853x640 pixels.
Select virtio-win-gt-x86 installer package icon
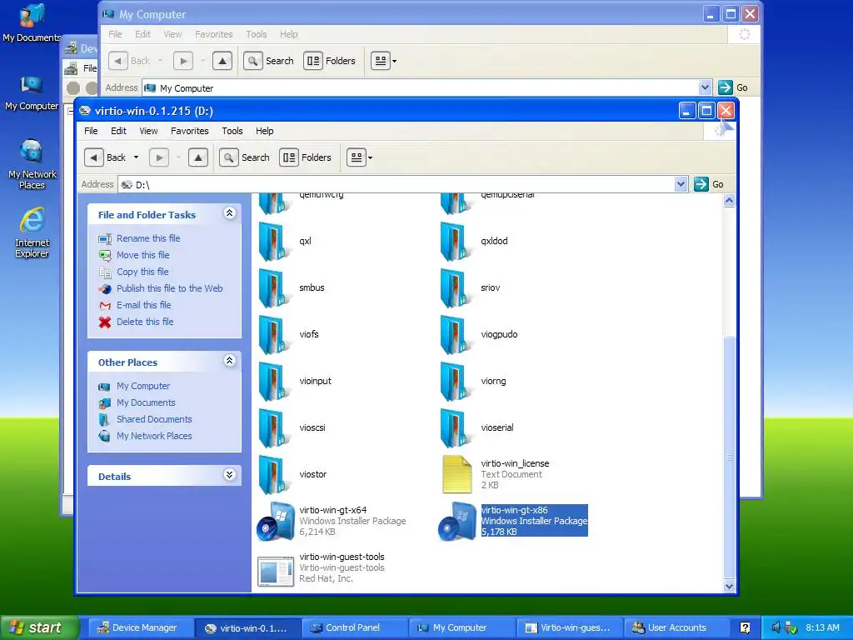(x=457, y=522)
